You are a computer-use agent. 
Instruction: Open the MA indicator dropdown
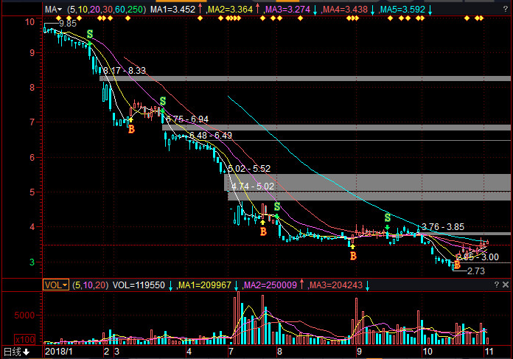coord(52,10)
